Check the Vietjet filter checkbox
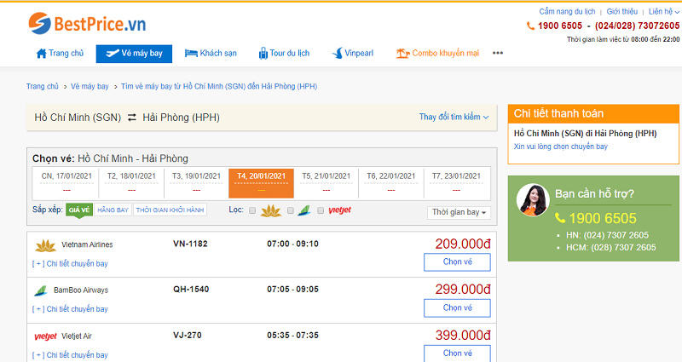682x362 pixels. 321,210
